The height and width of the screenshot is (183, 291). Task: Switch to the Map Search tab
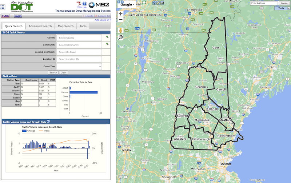point(66,26)
